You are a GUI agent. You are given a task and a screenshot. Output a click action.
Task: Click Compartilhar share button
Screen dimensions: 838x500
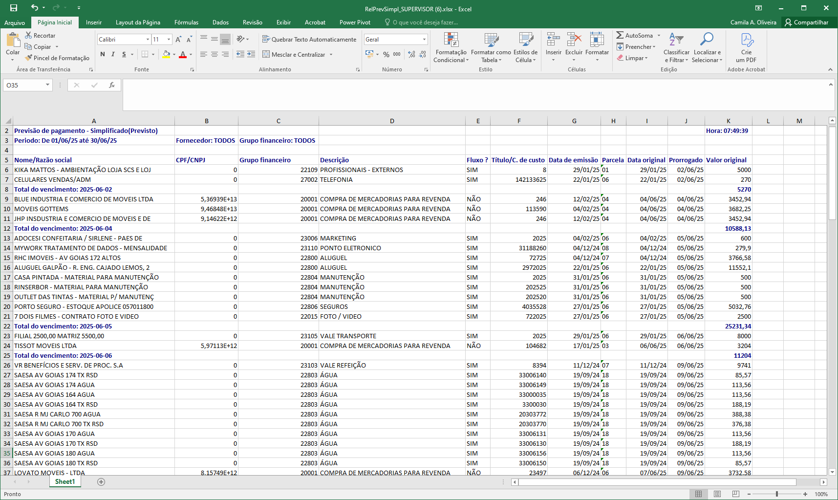pos(806,22)
